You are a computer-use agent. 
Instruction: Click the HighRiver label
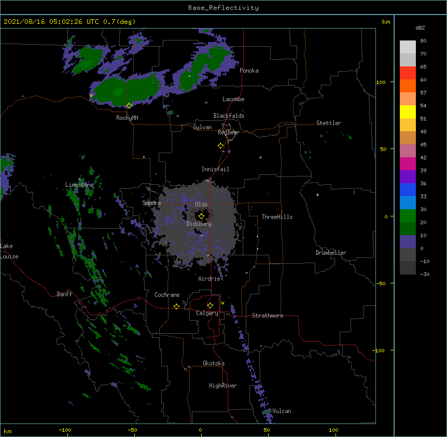[x=223, y=386]
